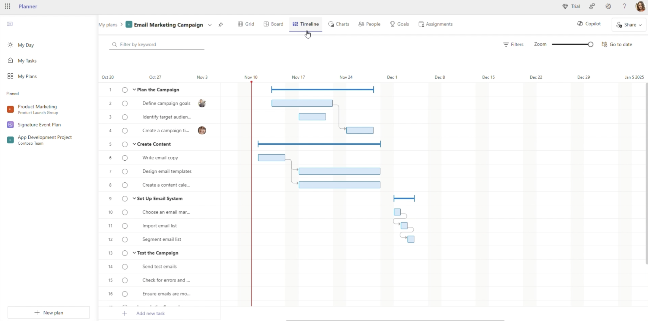
Task: Mark Import email list task complete
Action: point(125,226)
